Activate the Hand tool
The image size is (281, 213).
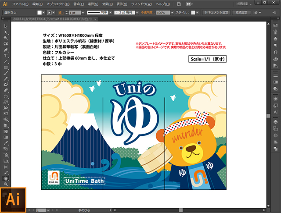coord(6,178)
